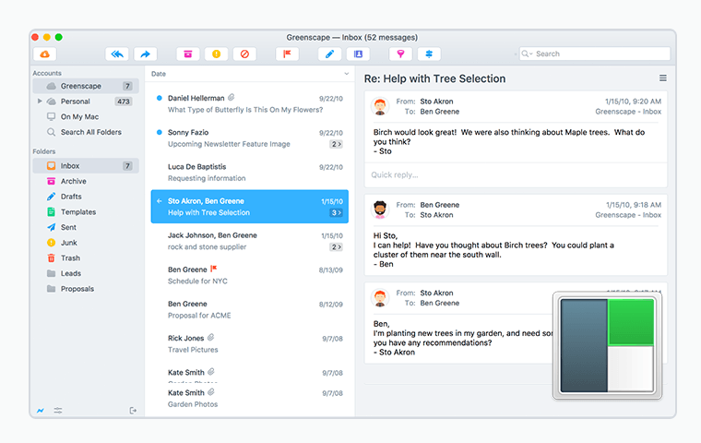Click the Reply All double-arrow icon
The height and width of the screenshot is (443, 701).
(x=117, y=54)
